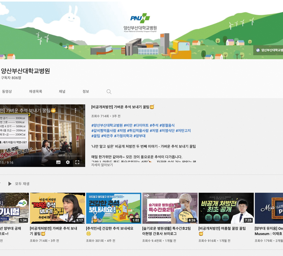283x256 pixels.
Task: Click the subscriber count 구독자 806명
Action: click(x=11, y=78)
